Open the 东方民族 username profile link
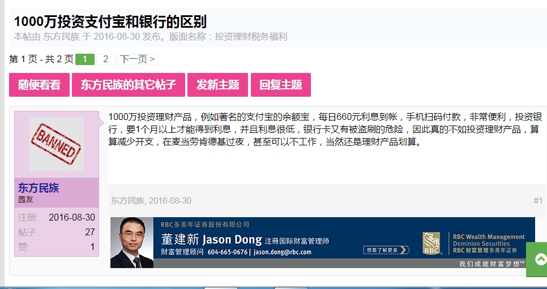This screenshot has width=547, height=289. 39,188
